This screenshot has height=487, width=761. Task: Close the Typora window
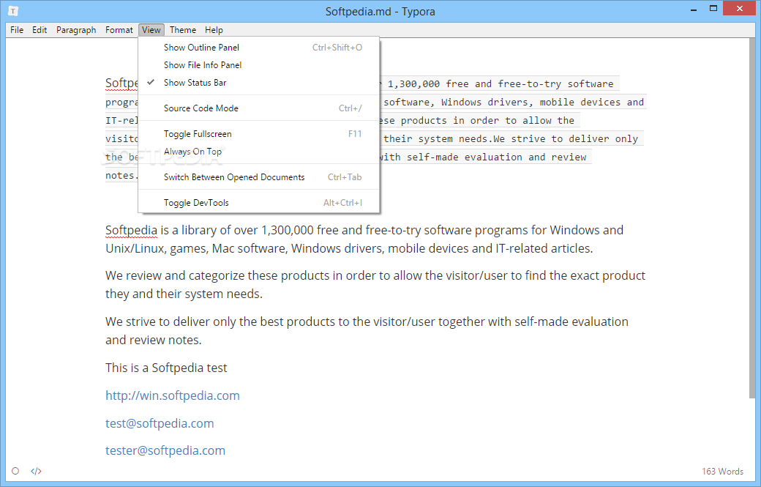coord(740,8)
